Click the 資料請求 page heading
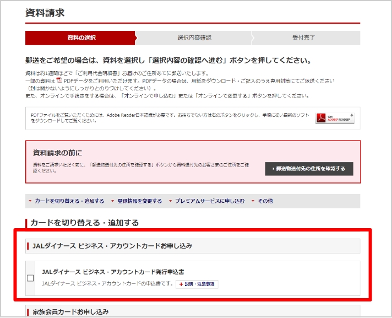 [45, 13]
